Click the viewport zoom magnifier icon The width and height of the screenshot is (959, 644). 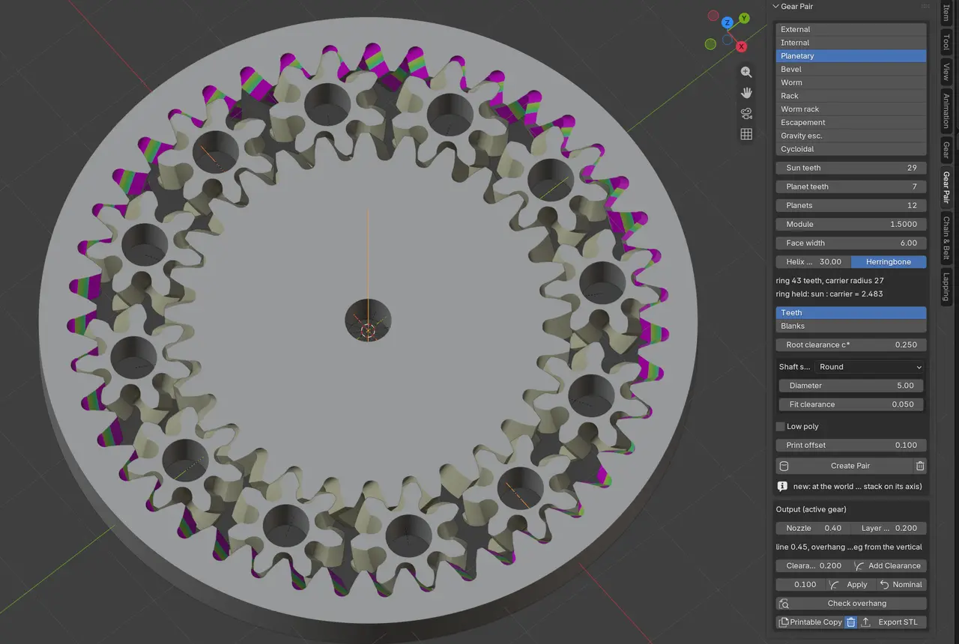tap(746, 72)
